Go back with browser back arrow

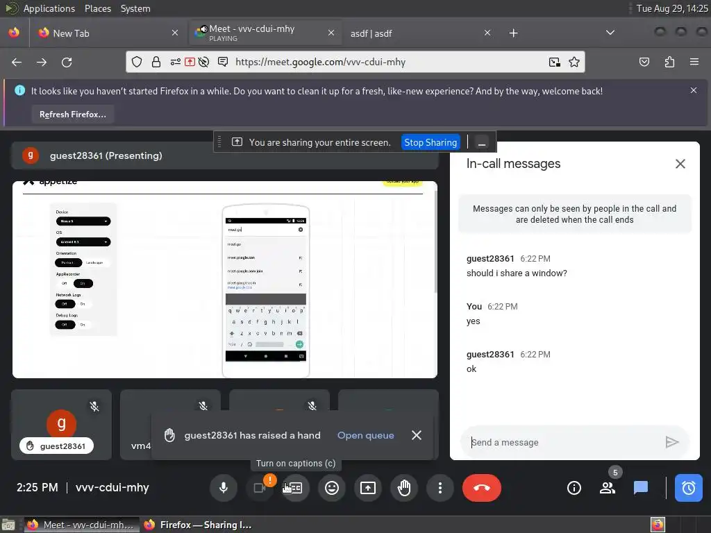click(x=17, y=62)
